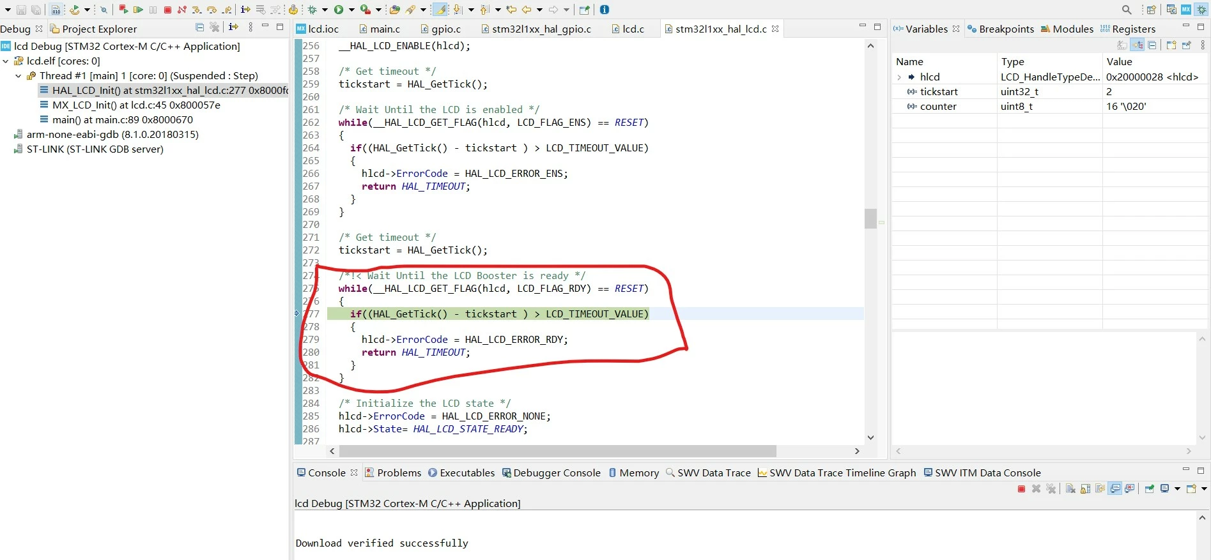Collapse Thread #1 node in Debug

point(18,76)
